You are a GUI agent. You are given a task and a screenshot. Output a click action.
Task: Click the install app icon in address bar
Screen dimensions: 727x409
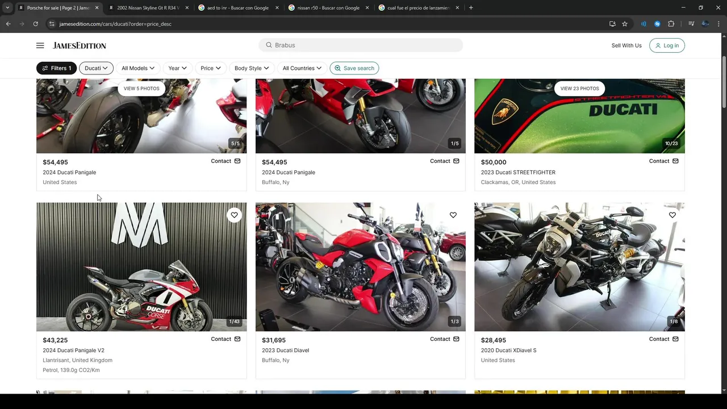tap(612, 24)
